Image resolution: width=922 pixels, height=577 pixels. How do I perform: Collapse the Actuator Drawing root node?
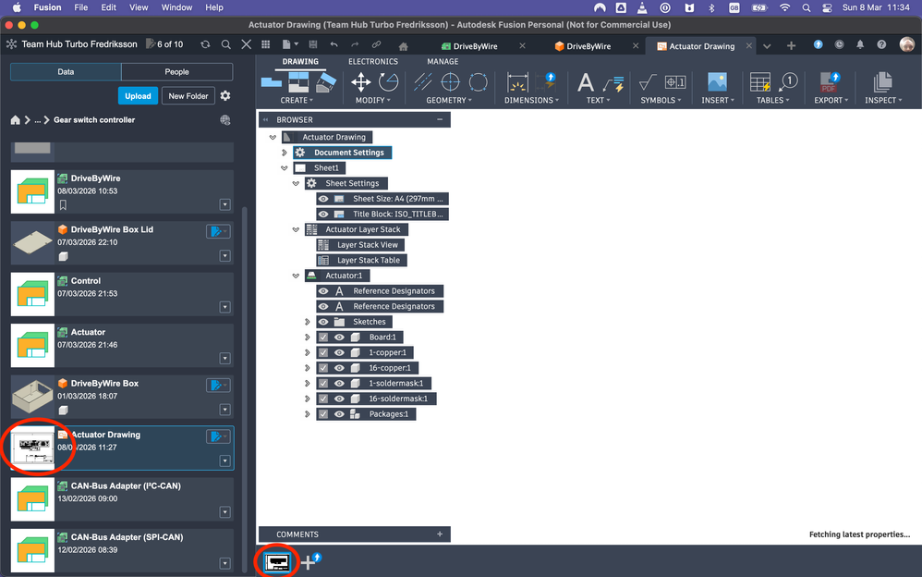click(273, 137)
